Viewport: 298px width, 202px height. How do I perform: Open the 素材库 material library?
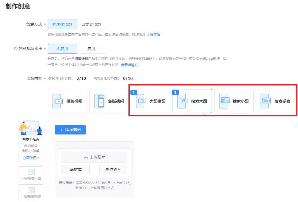[x=75, y=170]
